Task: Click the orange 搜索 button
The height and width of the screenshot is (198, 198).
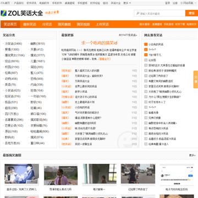Action: pyautogui.click(x=191, y=13)
